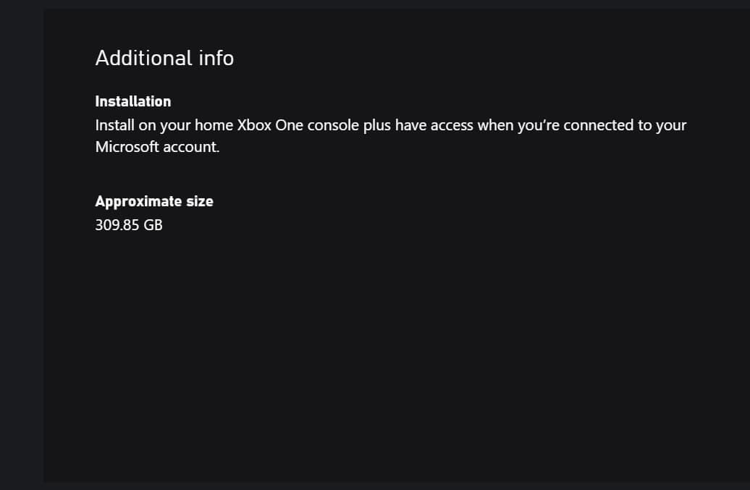Click "Microsoft account." on the second line

157,147
